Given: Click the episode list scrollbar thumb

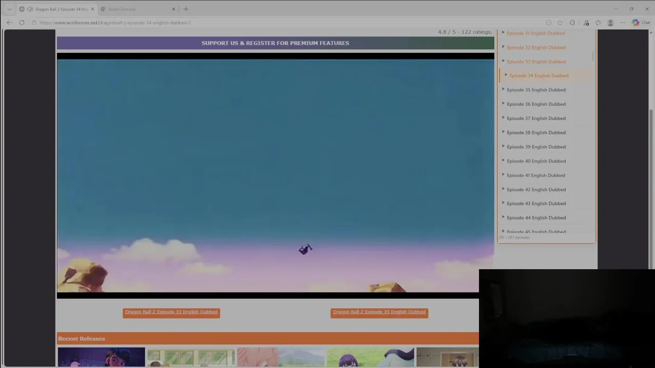Looking at the screenshot, I should click(x=593, y=55).
